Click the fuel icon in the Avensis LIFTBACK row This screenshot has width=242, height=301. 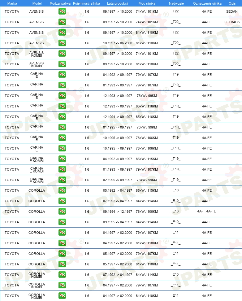[62, 22]
